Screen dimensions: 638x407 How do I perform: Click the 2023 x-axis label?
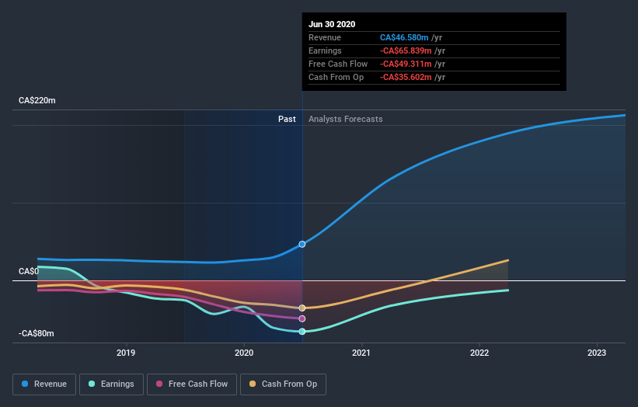[x=597, y=353]
